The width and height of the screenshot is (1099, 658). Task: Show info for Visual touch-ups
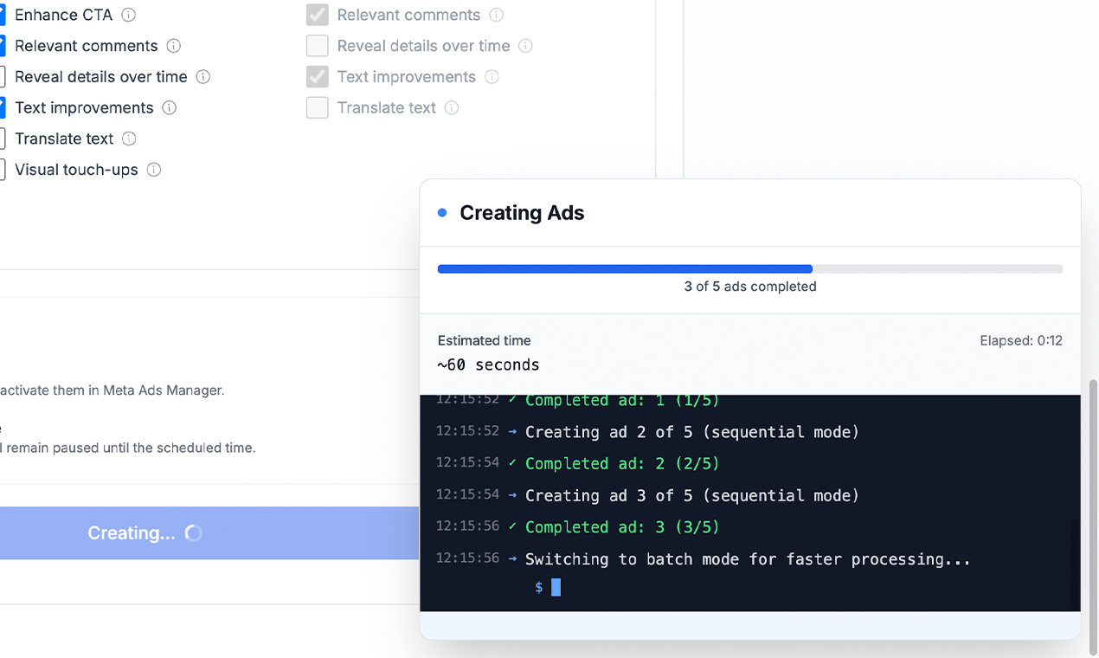pos(154,170)
